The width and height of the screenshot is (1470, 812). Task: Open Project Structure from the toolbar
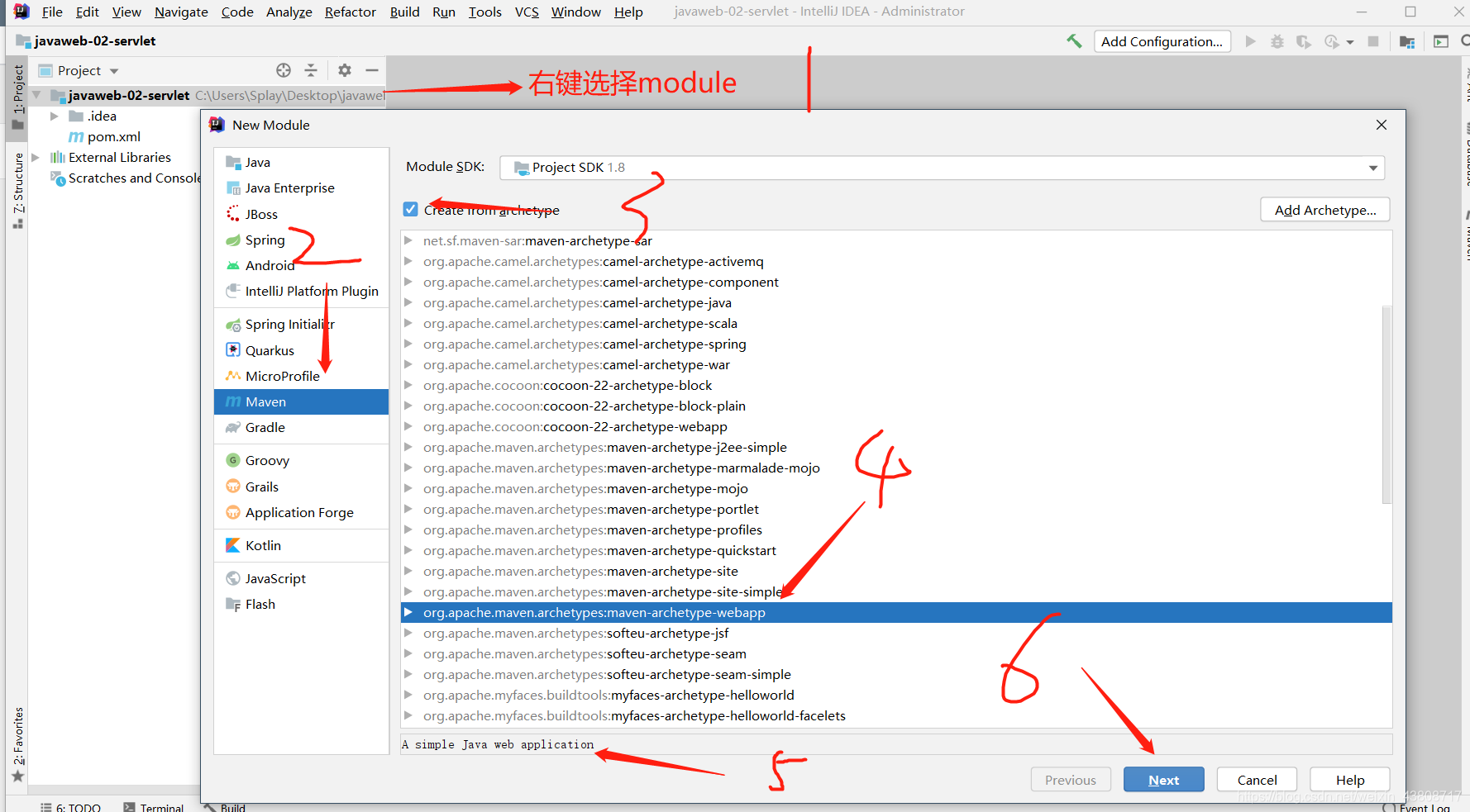pos(1407,41)
